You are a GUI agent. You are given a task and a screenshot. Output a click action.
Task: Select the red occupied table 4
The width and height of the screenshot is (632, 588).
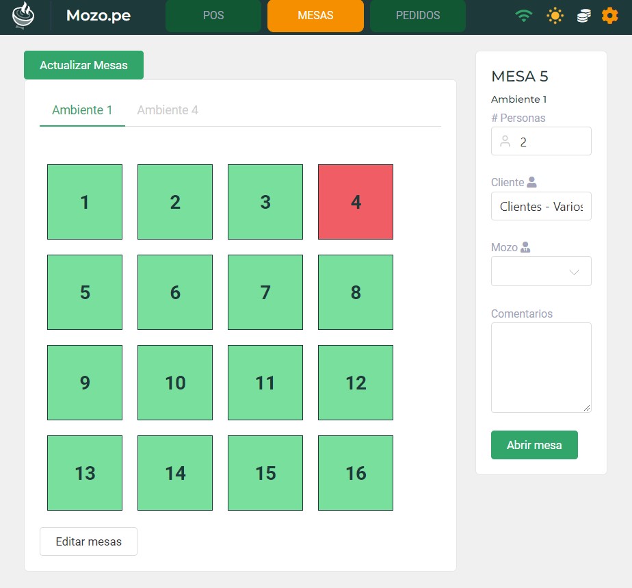[x=356, y=202]
